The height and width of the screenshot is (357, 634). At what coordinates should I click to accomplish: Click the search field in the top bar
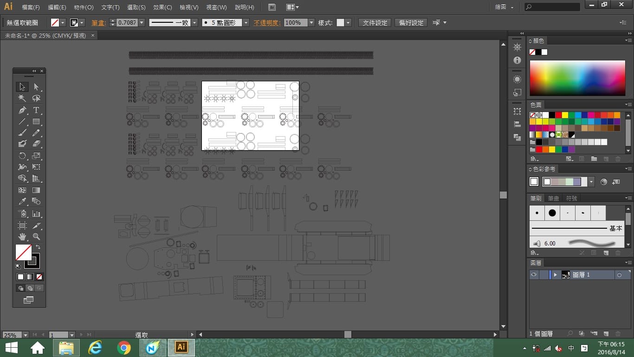(552, 7)
